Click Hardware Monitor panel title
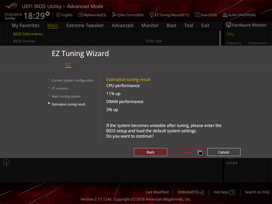 point(249,25)
